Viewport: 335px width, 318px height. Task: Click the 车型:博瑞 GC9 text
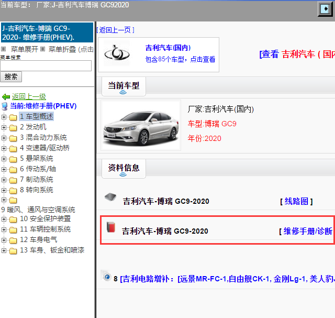(x=212, y=124)
